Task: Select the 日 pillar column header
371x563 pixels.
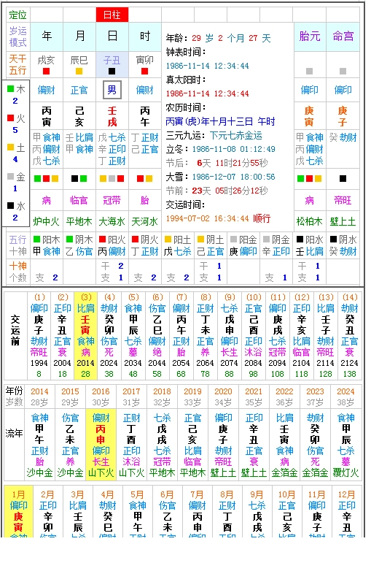Action: (x=112, y=37)
